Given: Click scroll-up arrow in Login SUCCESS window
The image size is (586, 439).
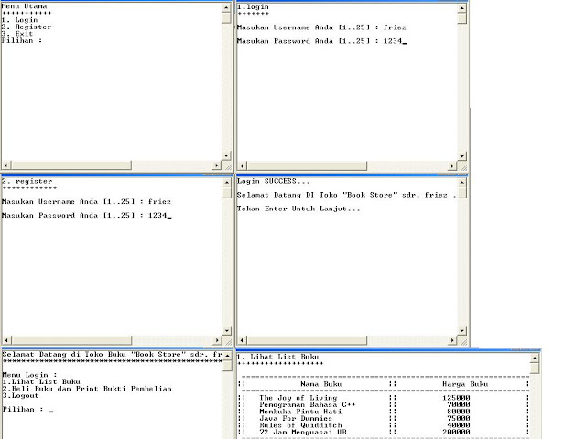Looking at the screenshot, I should tap(461, 183).
